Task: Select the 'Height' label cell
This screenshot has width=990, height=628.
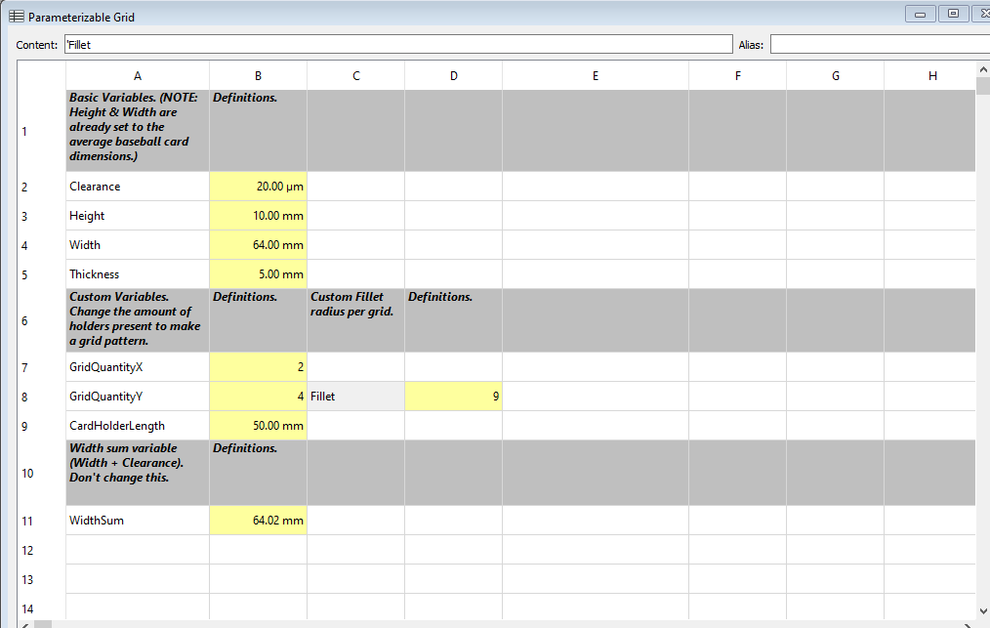Action: coord(138,216)
